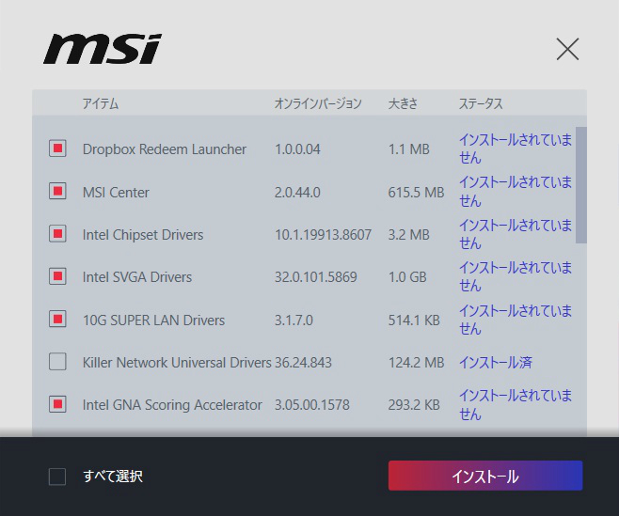Check the すべて選択 box
Screen dimensions: 619x516
pos(57,477)
